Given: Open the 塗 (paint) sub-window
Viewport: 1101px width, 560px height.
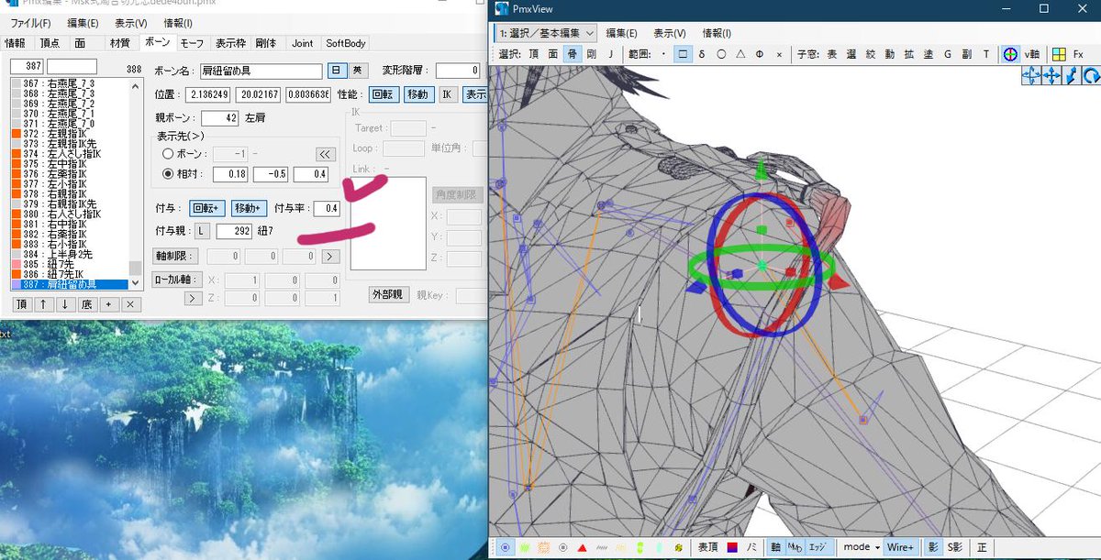Looking at the screenshot, I should pos(928,54).
